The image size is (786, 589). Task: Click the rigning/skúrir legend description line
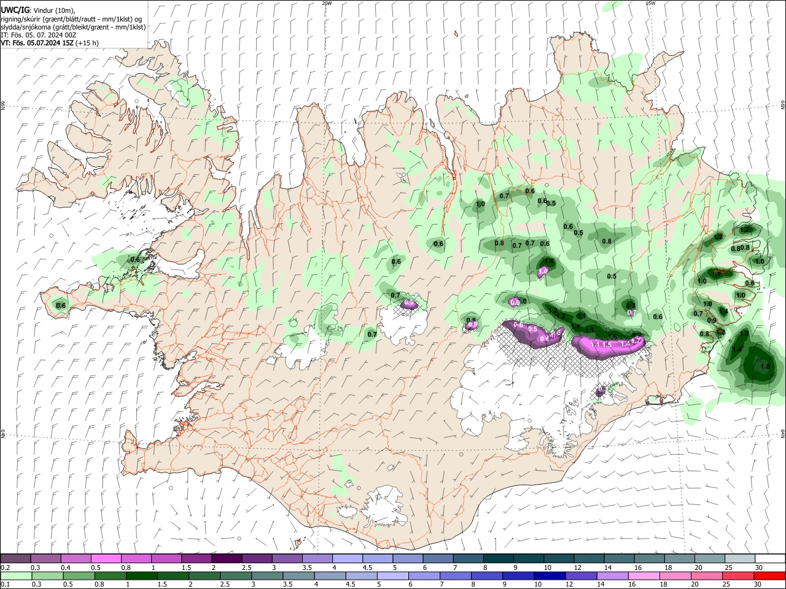(71, 18)
